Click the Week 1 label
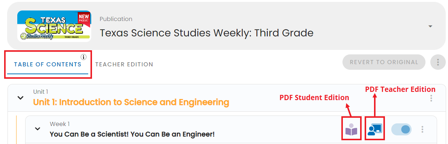Viewport: 448px width, 144px height. [x=60, y=124]
